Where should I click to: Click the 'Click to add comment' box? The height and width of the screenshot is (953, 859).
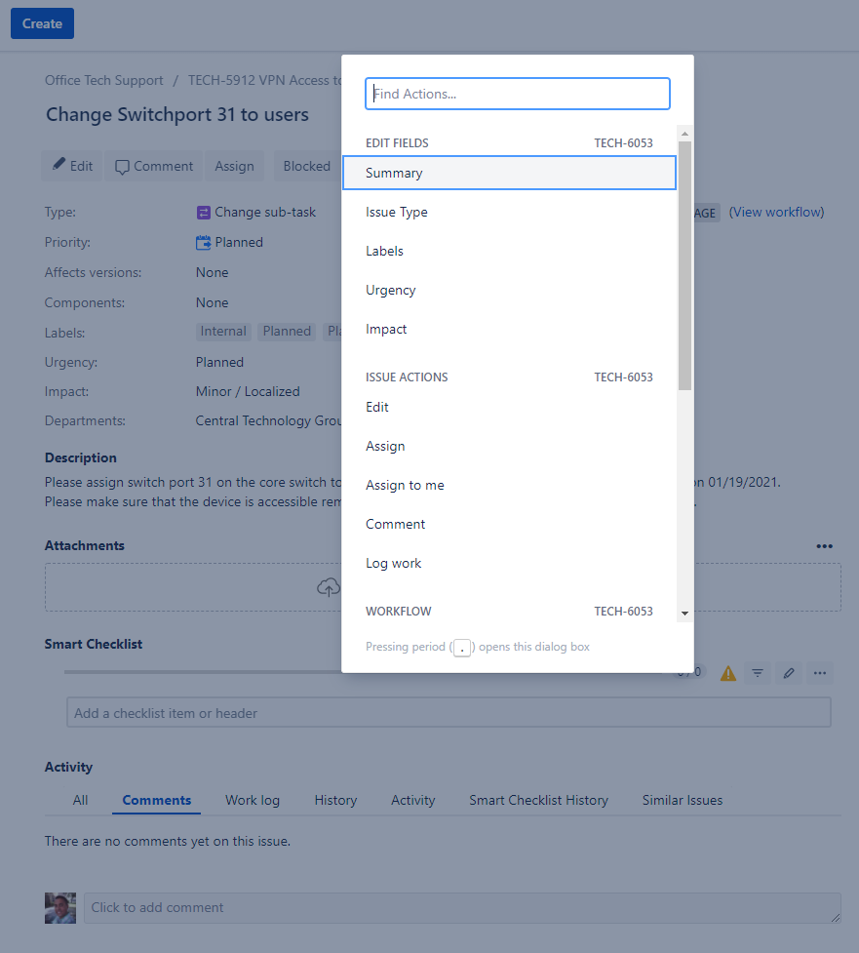click(x=462, y=908)
